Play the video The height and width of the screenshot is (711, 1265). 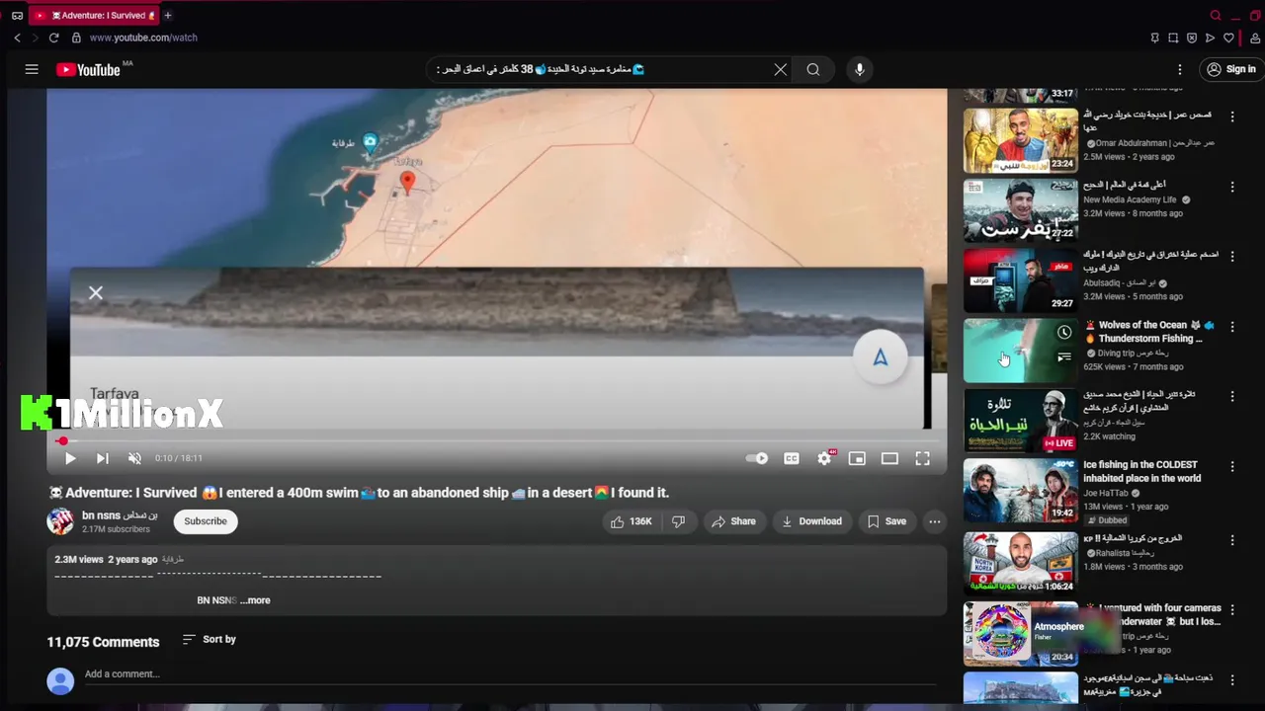tap(70, 458)
